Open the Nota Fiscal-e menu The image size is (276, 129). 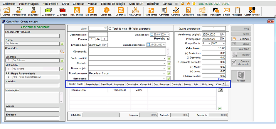pos(50,4)
